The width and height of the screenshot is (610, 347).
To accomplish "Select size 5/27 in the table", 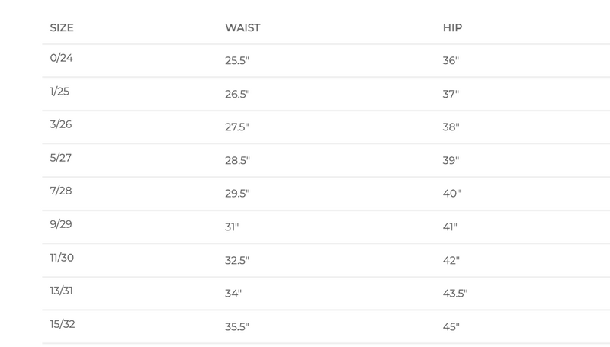I will click(x=61, y=159).
